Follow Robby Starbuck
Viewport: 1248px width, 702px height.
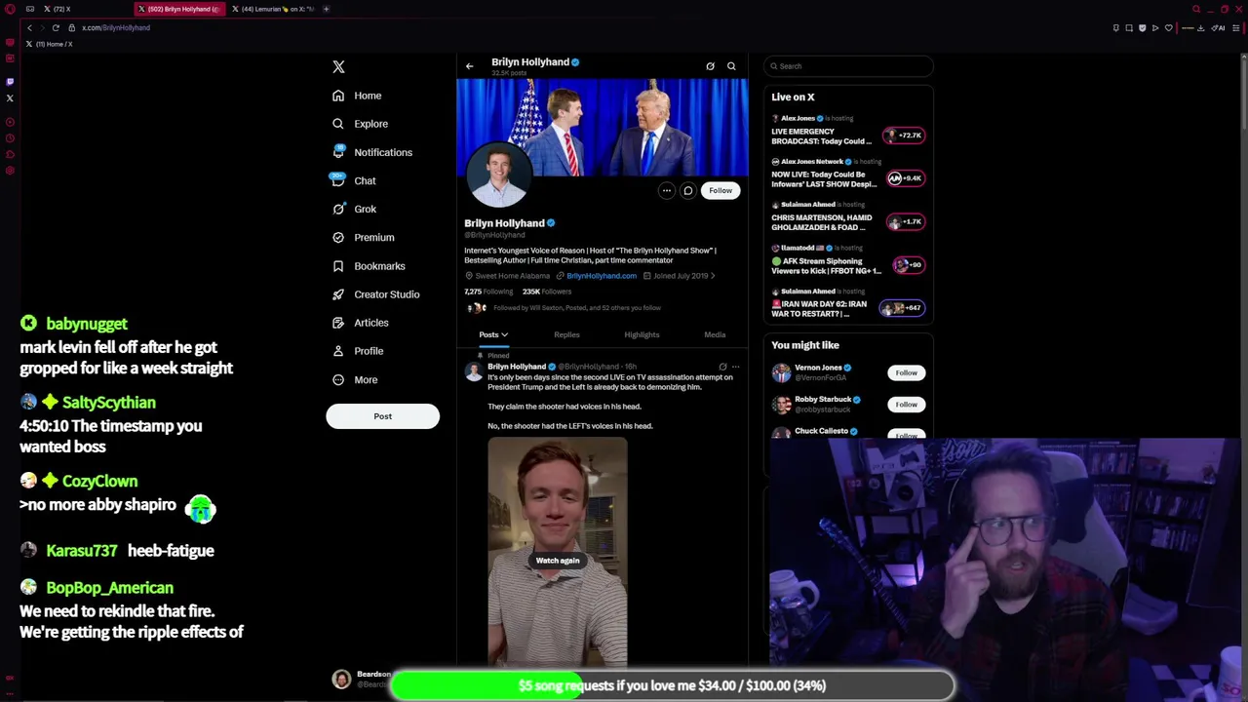(x=906, y=405)
